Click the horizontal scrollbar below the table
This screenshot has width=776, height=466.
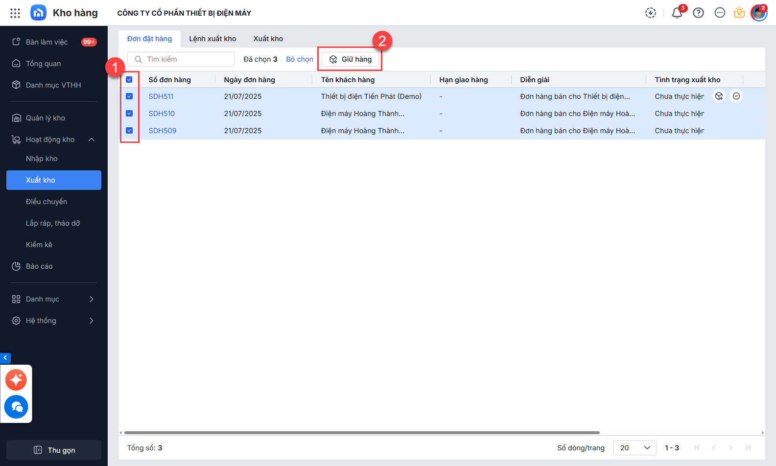pos(362,433)
